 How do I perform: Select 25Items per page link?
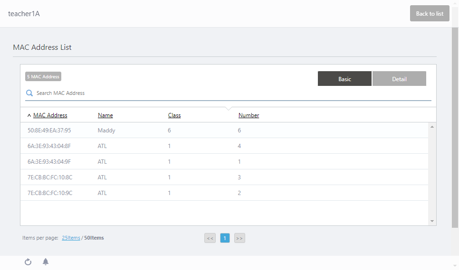[x=71, y=238]
